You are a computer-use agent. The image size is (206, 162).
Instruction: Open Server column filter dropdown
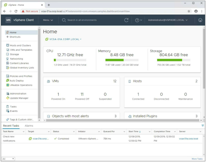tap(200, 132)
